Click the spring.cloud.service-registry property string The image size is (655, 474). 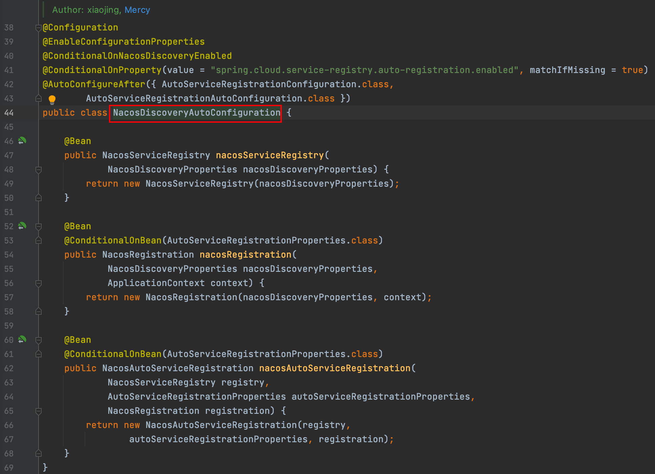point(364,70)
